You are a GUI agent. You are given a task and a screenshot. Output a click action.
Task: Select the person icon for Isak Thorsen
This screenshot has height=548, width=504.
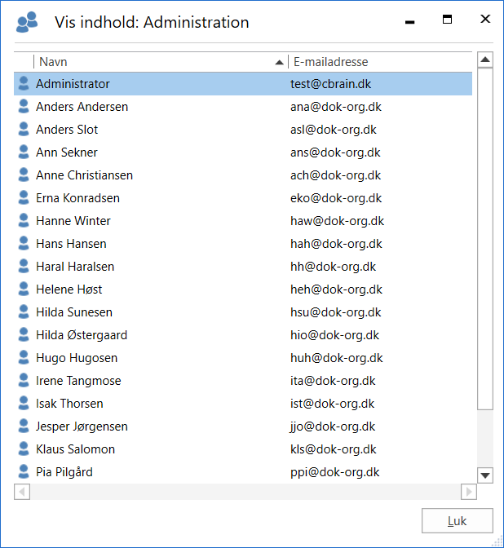pos(24,404)
